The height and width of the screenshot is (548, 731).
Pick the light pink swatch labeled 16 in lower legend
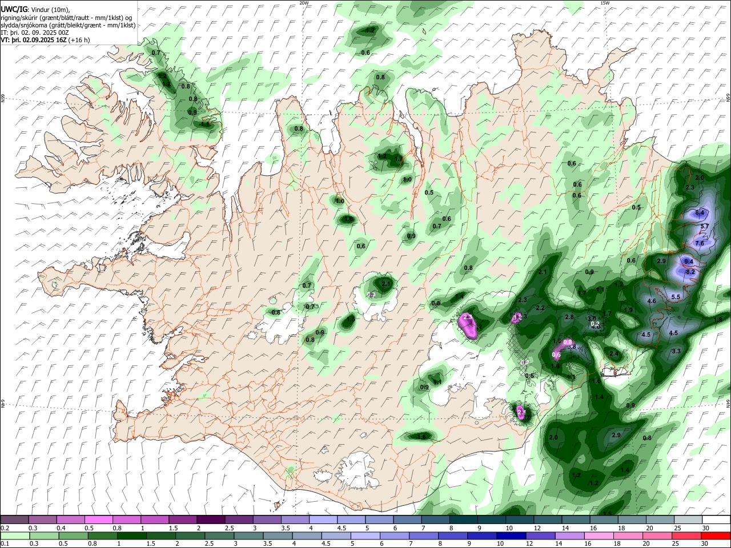click(x=599, y=535)
